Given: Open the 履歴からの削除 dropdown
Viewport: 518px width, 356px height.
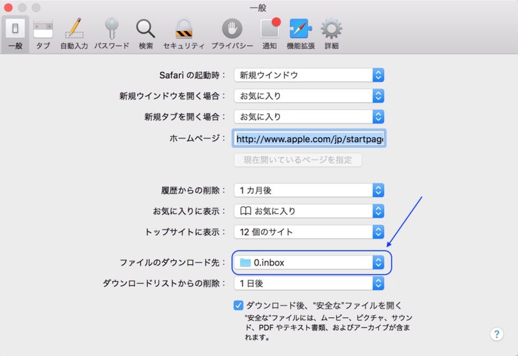Looking at the screenshot, I should (x=309, y=190).
